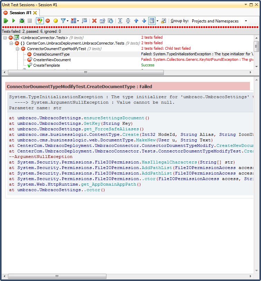
Task: Collapse the CenterCom.UmbracoDeployment namespace node
Action: (x=11, y=43)
